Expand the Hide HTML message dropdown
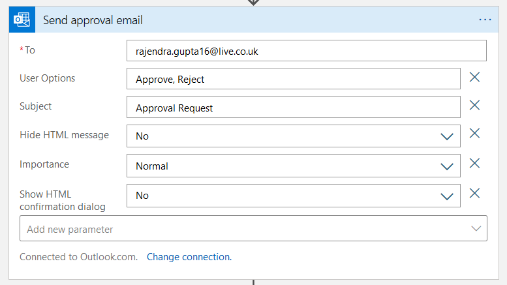The width and height of the screenshot is (507, 285). (x=294, y=136)
